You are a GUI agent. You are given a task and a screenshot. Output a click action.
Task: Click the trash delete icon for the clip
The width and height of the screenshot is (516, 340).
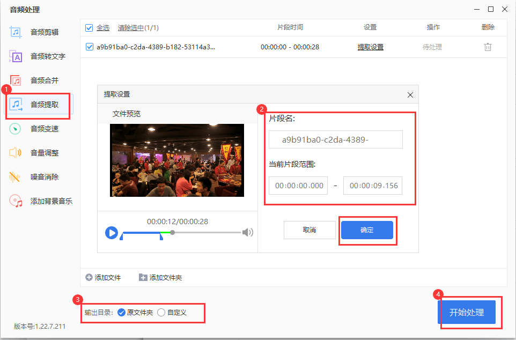487,47
